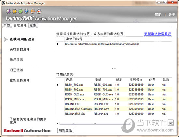The image size is (179, 137).
Task: Click the 版本 column header
Action: pyautogui.click(x=119, y=80)
